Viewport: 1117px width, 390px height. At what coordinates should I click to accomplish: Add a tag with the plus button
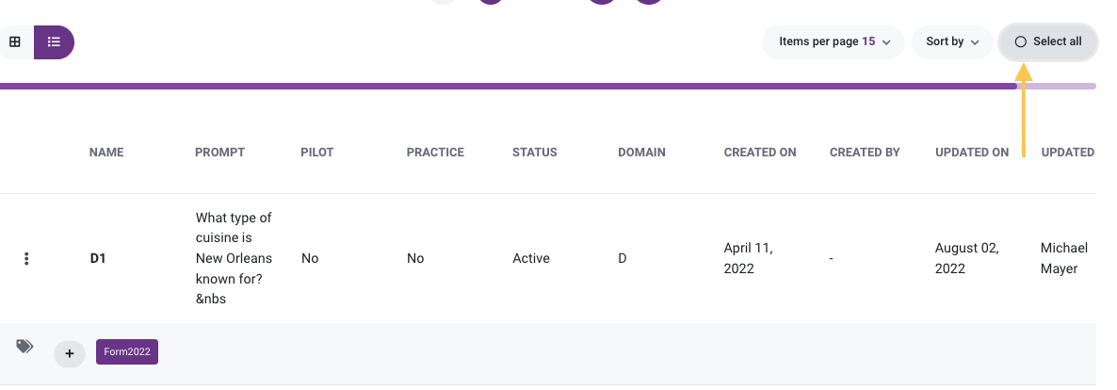70,353
